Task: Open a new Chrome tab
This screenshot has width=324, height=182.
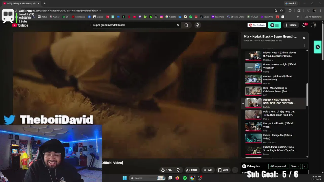Action: (x=45, y=4)
